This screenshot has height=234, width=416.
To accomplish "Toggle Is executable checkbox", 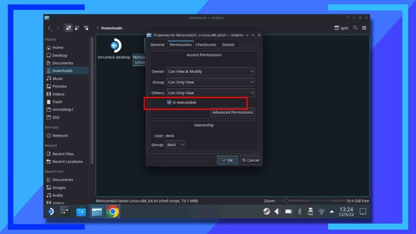I will (169, 102).
